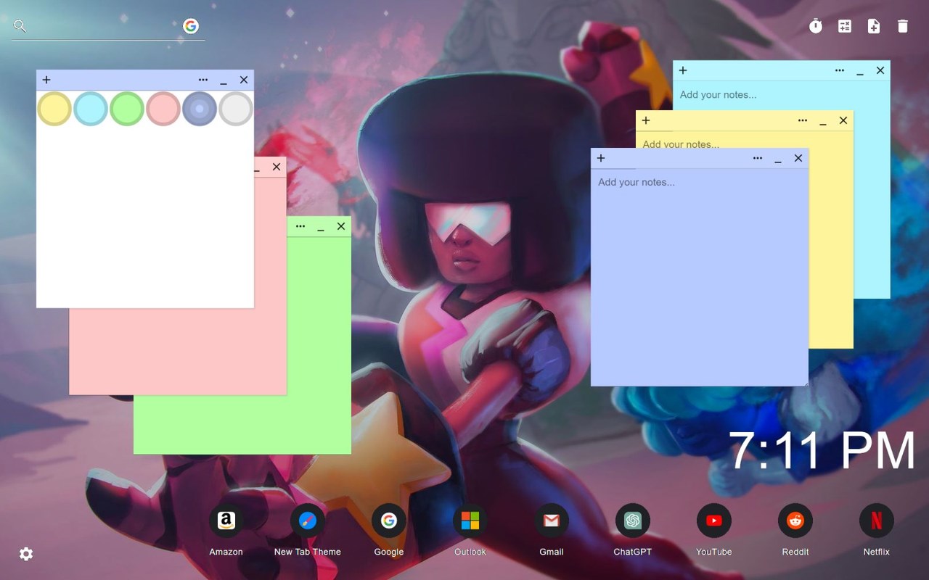Open the three-dot menu on the green note

300,226
